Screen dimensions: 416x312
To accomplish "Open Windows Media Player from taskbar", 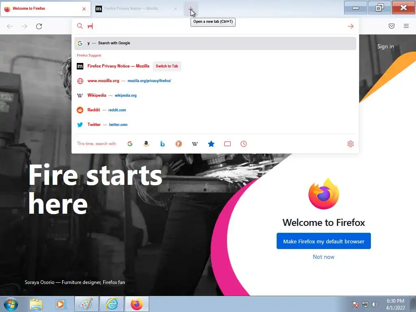I will click(61, 304).
